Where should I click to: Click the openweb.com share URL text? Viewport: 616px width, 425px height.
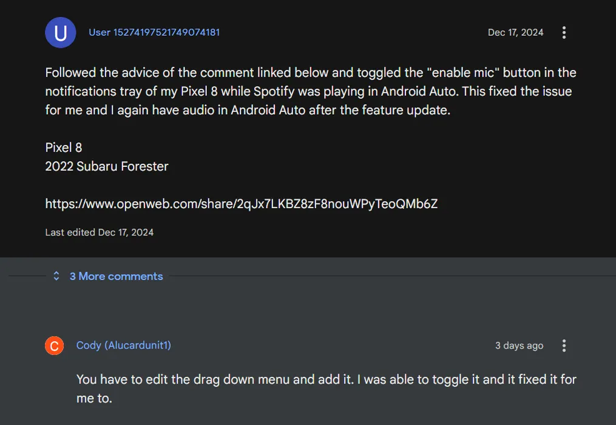[x=241, y=203]
